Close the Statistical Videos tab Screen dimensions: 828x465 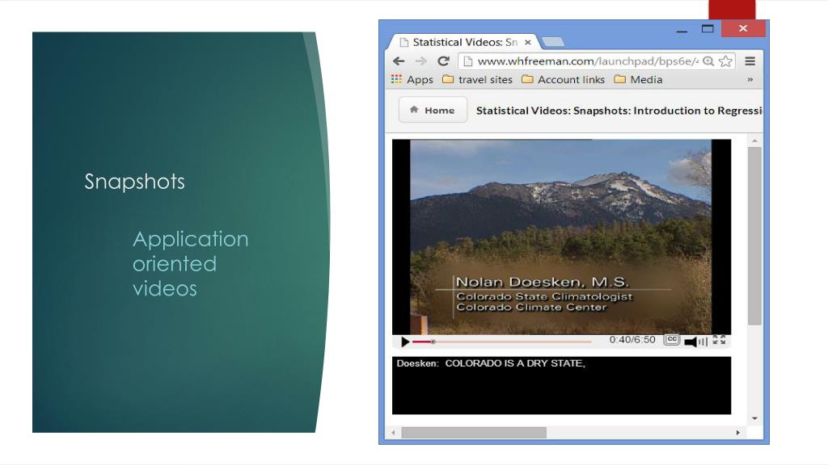pyautogui.click(x=527, y=42)
